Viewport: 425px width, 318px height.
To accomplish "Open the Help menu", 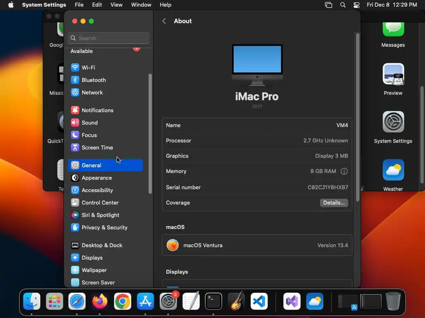I will click(165, 5).
